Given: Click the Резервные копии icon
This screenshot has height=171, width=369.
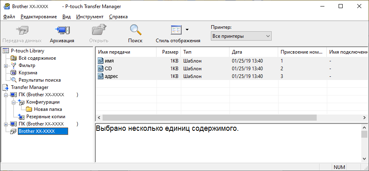Looking at the screenshot, I should click(x=21, y=117).
